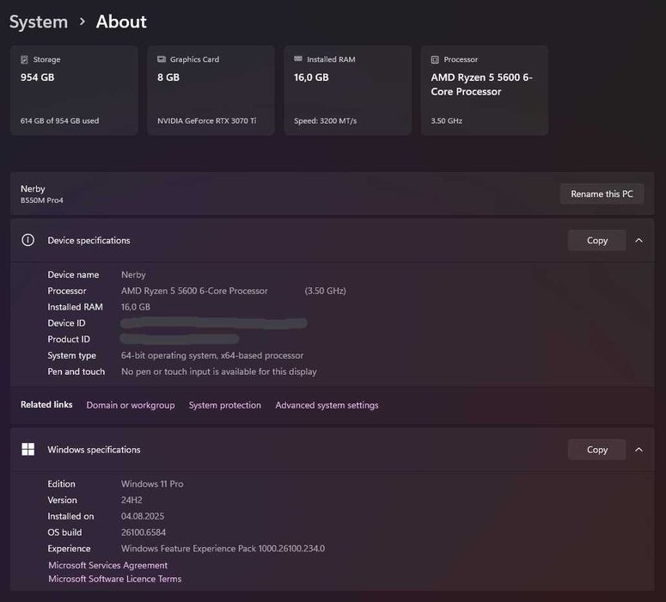
Task: Click the redacted Product ID value
Action: [180, 339]
